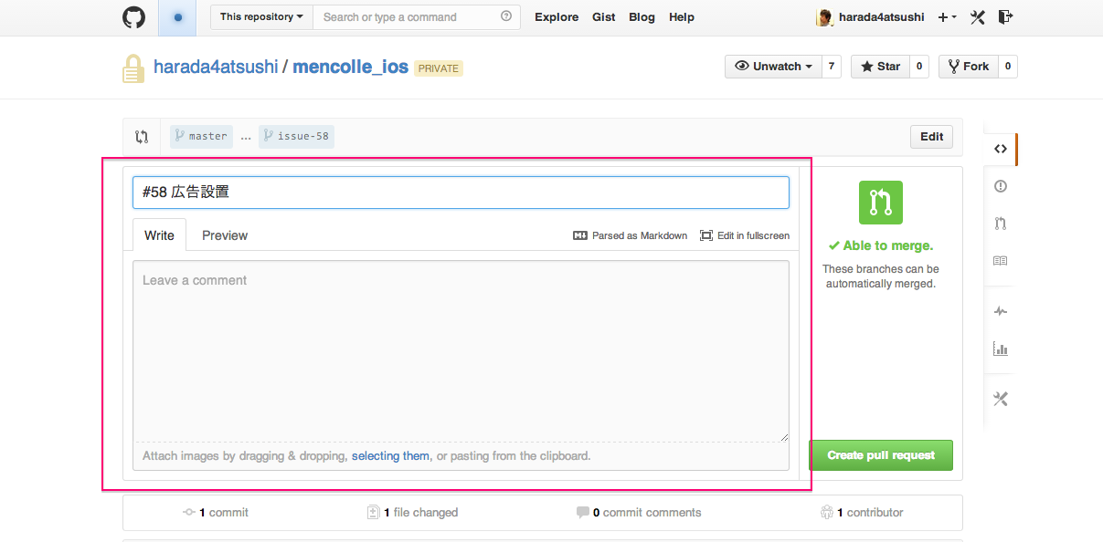
Task: Click the Create pull request button
Action: tap(881, 454)
